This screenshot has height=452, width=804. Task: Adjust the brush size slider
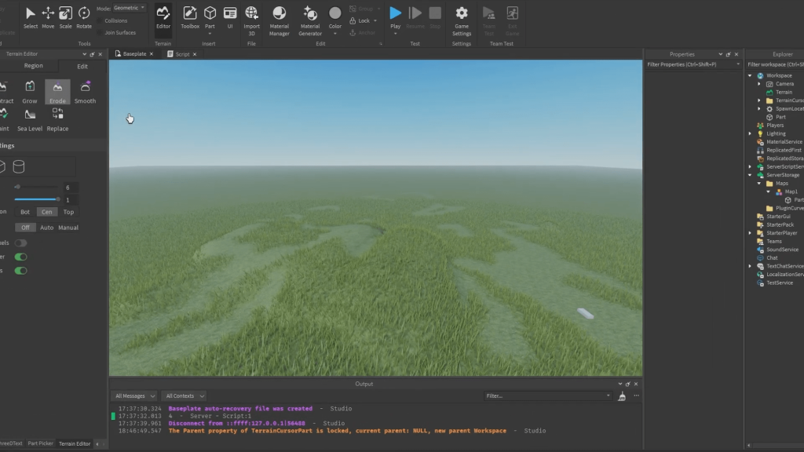click(x=36, y=187)
